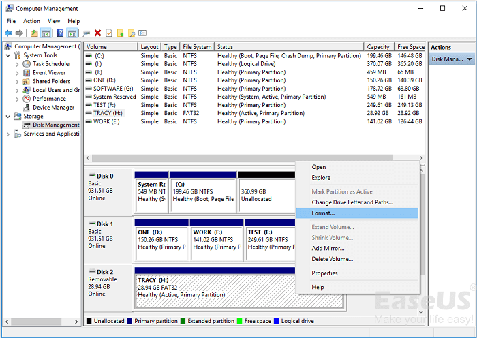Expand the Services and Applications node

tap(8, 134)
